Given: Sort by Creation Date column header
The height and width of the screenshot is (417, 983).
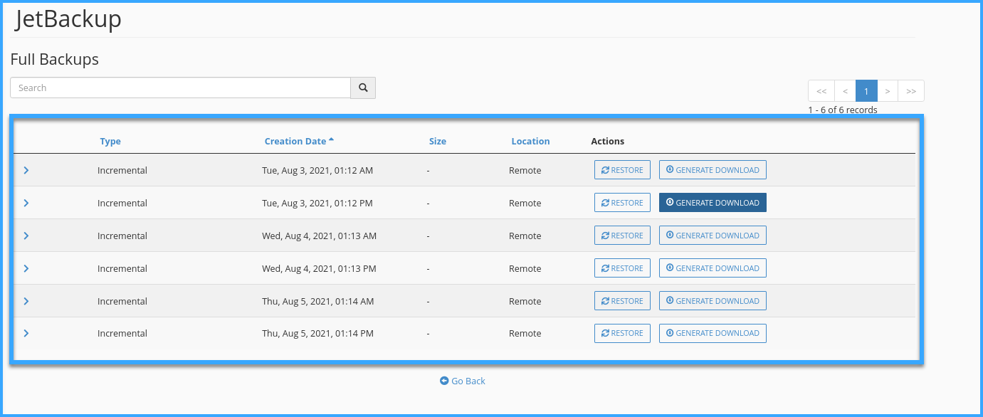Looking at the screenshot, I should point(295,142).
